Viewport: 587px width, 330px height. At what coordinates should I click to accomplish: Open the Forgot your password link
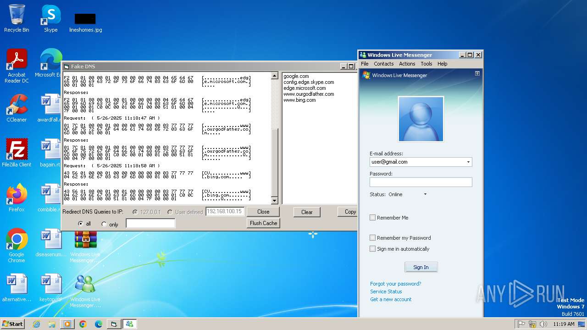click(x=395, y=284)
